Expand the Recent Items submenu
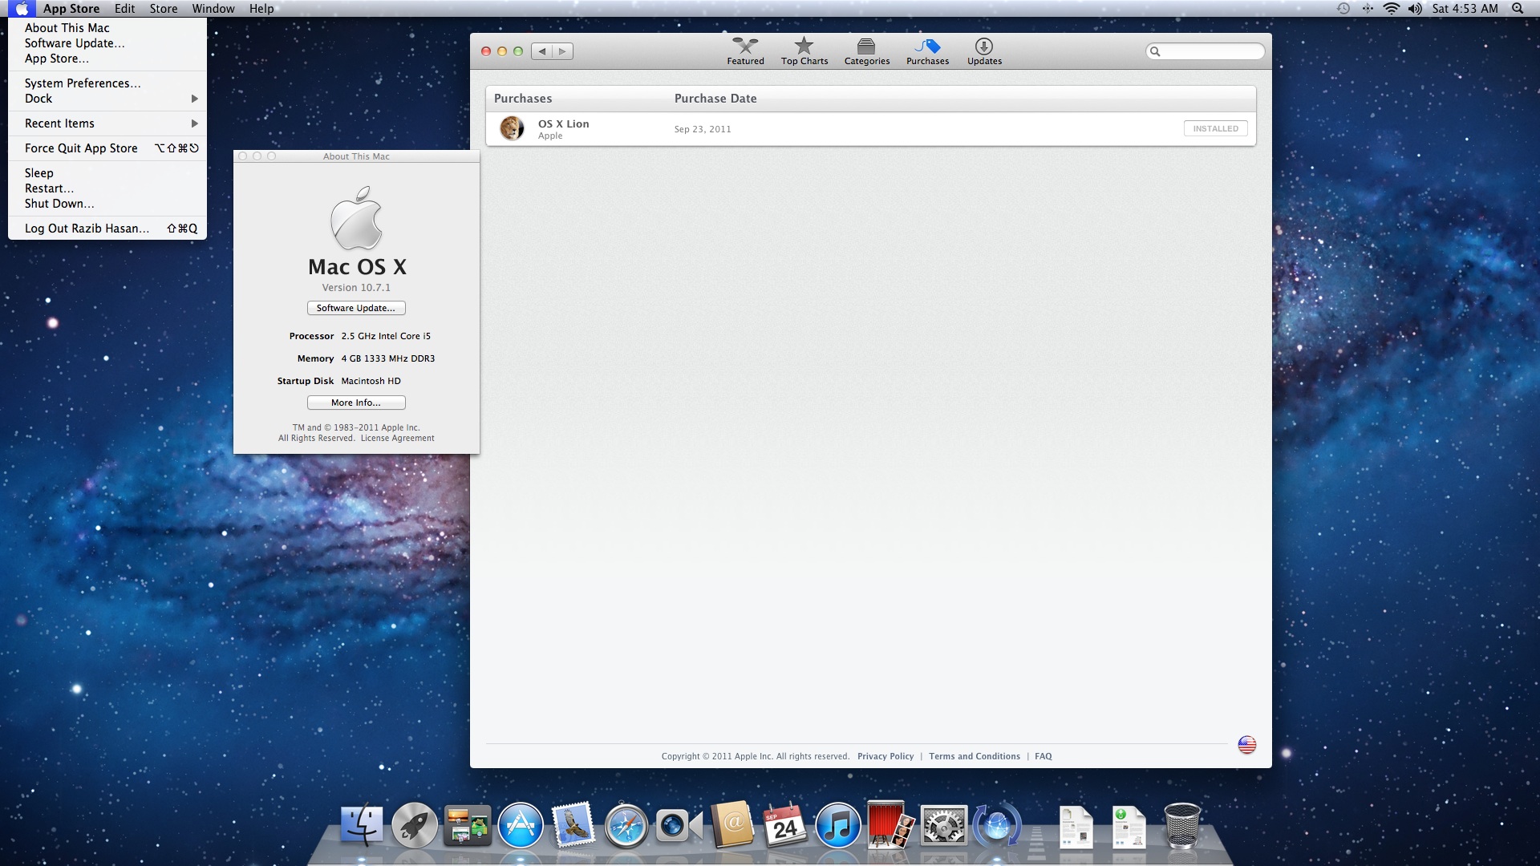1540x866 pixels. [x=107, y=123]
